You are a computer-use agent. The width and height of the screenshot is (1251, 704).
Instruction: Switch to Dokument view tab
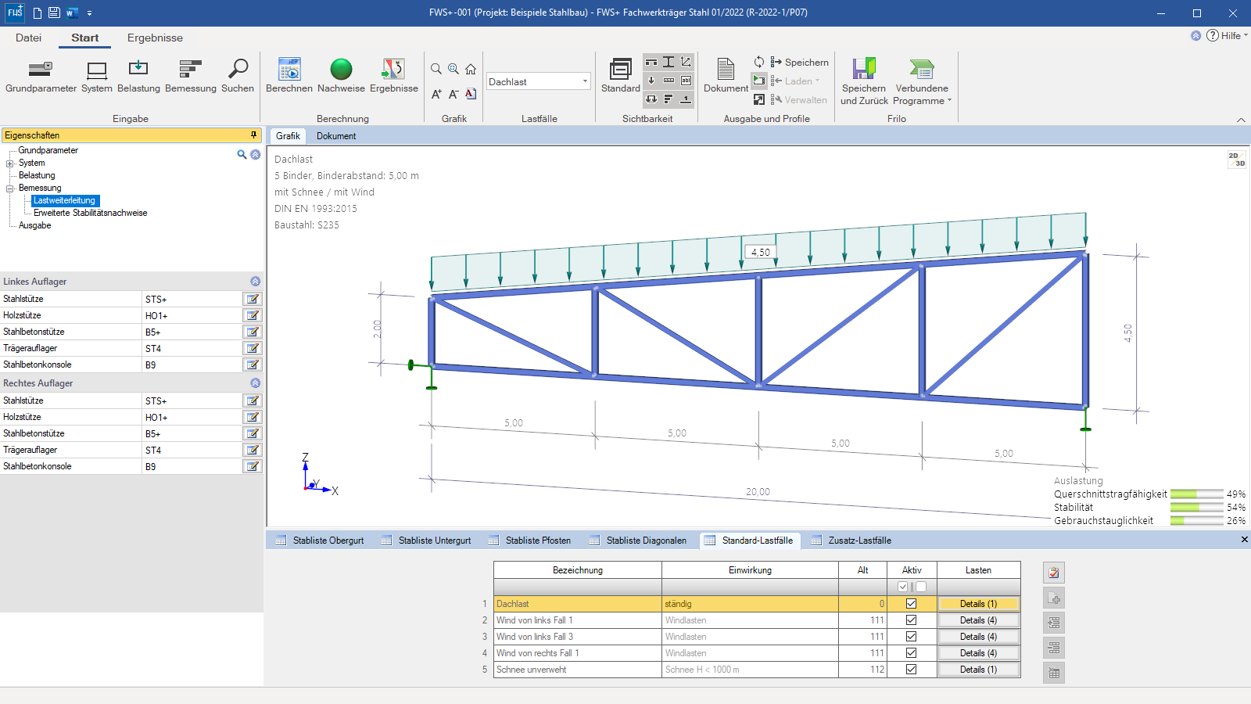pyautogui.click(x=336, y=136)
